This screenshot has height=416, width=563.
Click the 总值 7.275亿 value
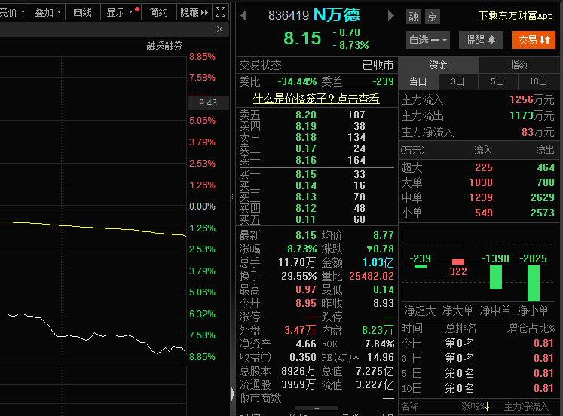(x=375, y=371)
